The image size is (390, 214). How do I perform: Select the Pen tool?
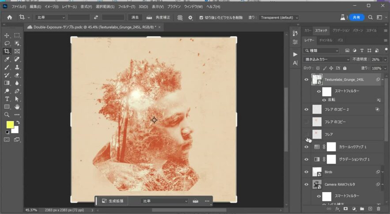tap(17, 91)
